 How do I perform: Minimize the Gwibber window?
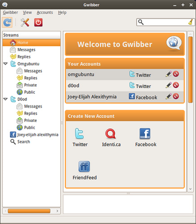[x=175, y=5]
